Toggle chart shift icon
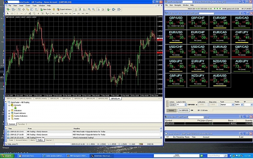Viewport: 253px width, 159px height. 103,9
